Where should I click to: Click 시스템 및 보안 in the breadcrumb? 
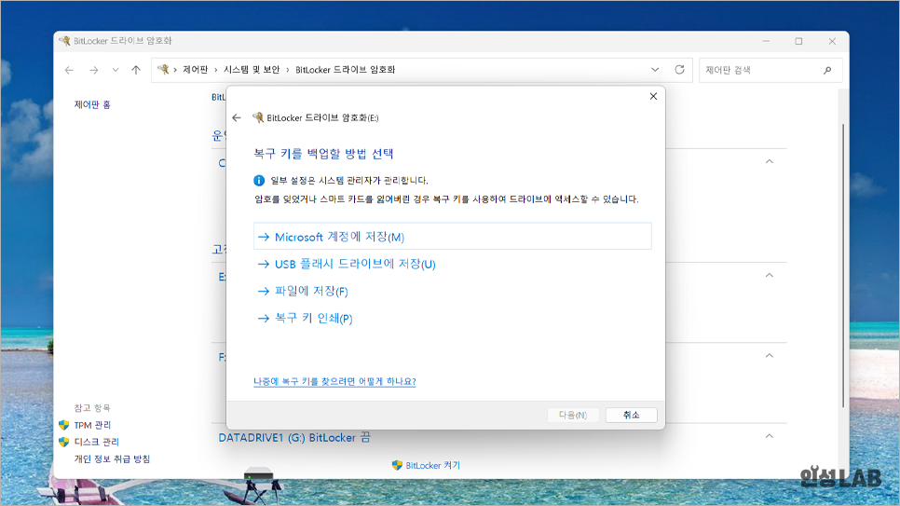click(x=252, y=70)
